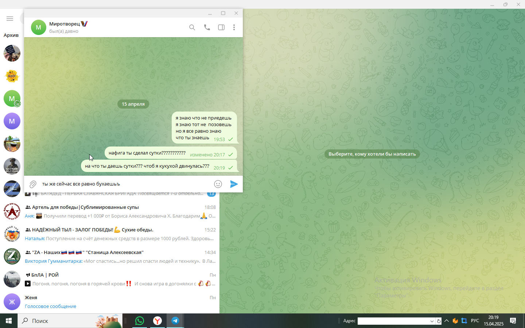Click the Миротворец chat title
Image resolution: width=525 pixels, height=328 pixels.
(65, 24)
